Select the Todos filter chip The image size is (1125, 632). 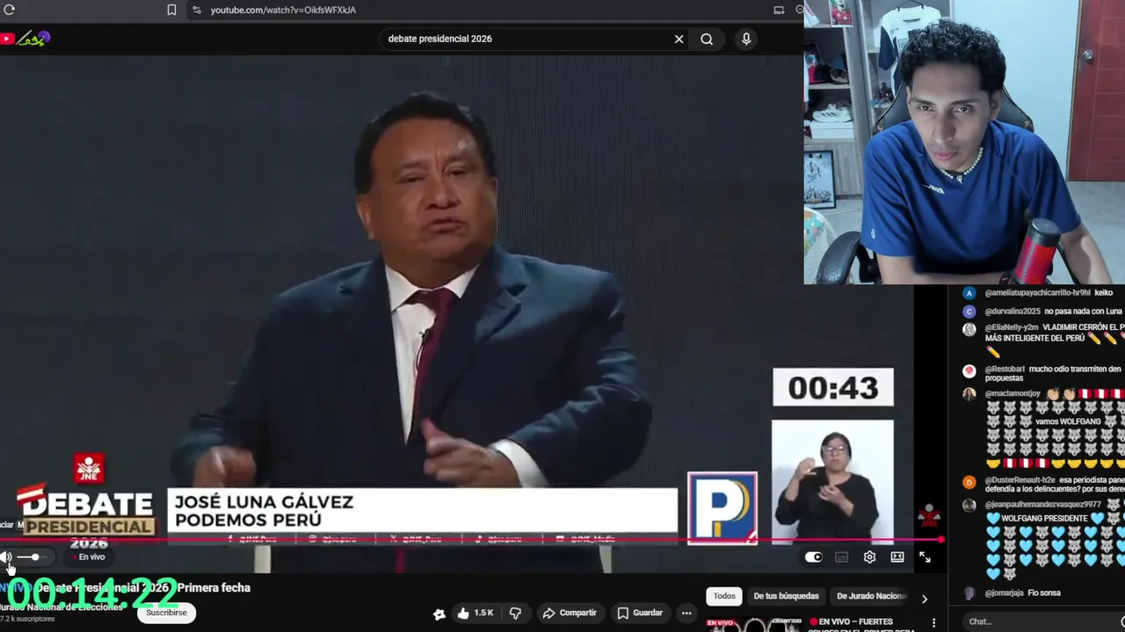click(724, 596)
